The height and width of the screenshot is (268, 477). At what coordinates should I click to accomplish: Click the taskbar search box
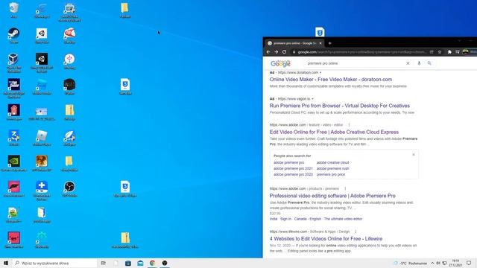tap(54, 263)
